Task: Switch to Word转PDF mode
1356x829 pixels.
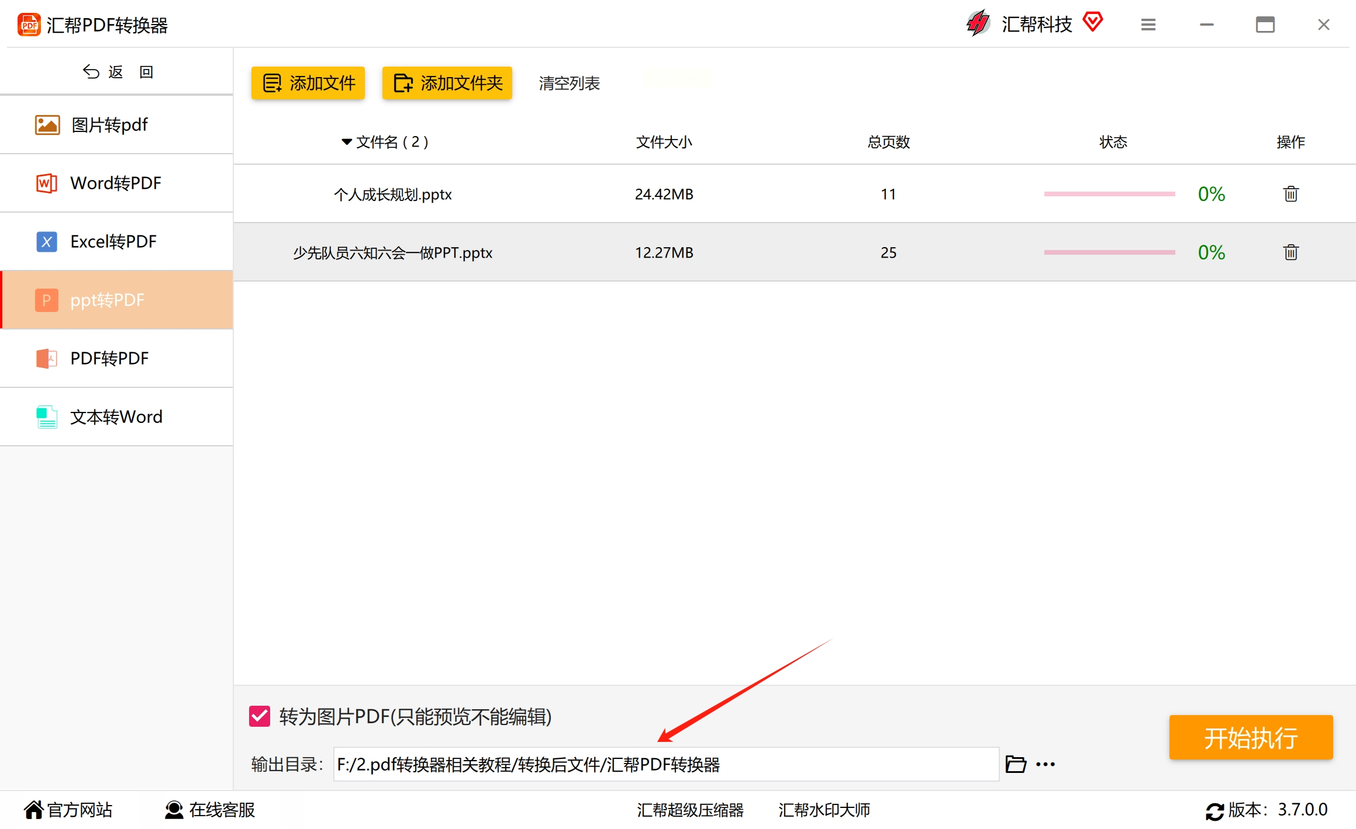Action: [117, 183]
